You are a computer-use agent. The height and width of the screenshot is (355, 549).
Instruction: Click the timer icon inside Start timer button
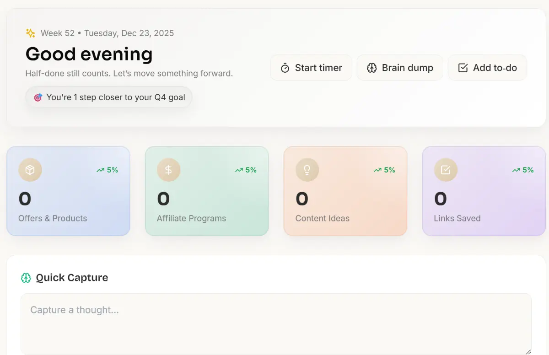click(x=285, y=67)
